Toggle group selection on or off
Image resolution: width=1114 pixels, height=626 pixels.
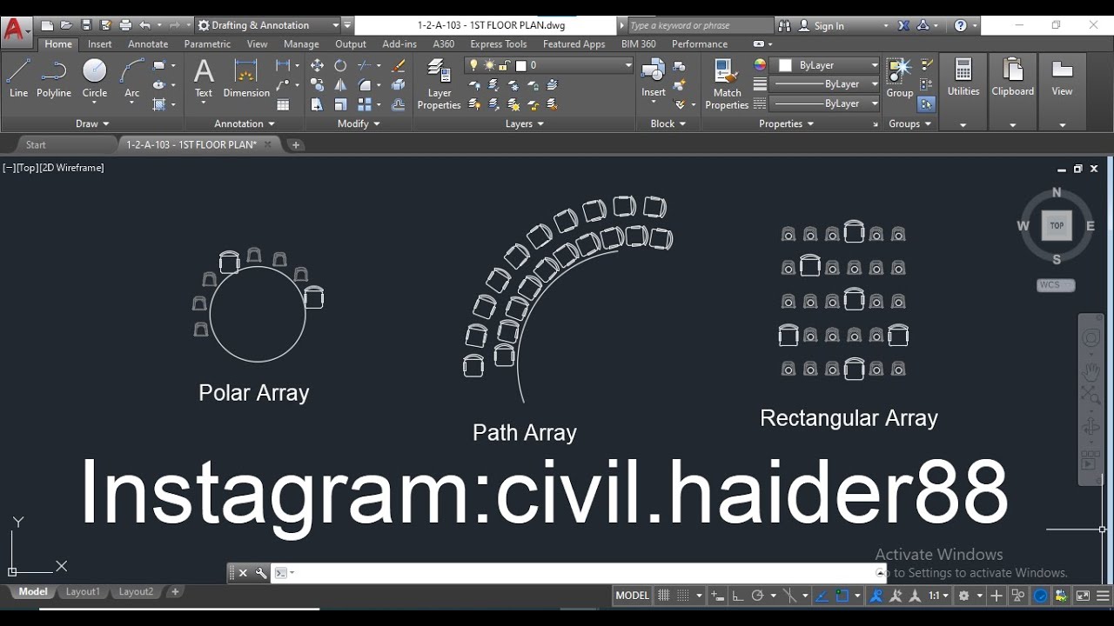pyautogui.click(x=926, y=104)
